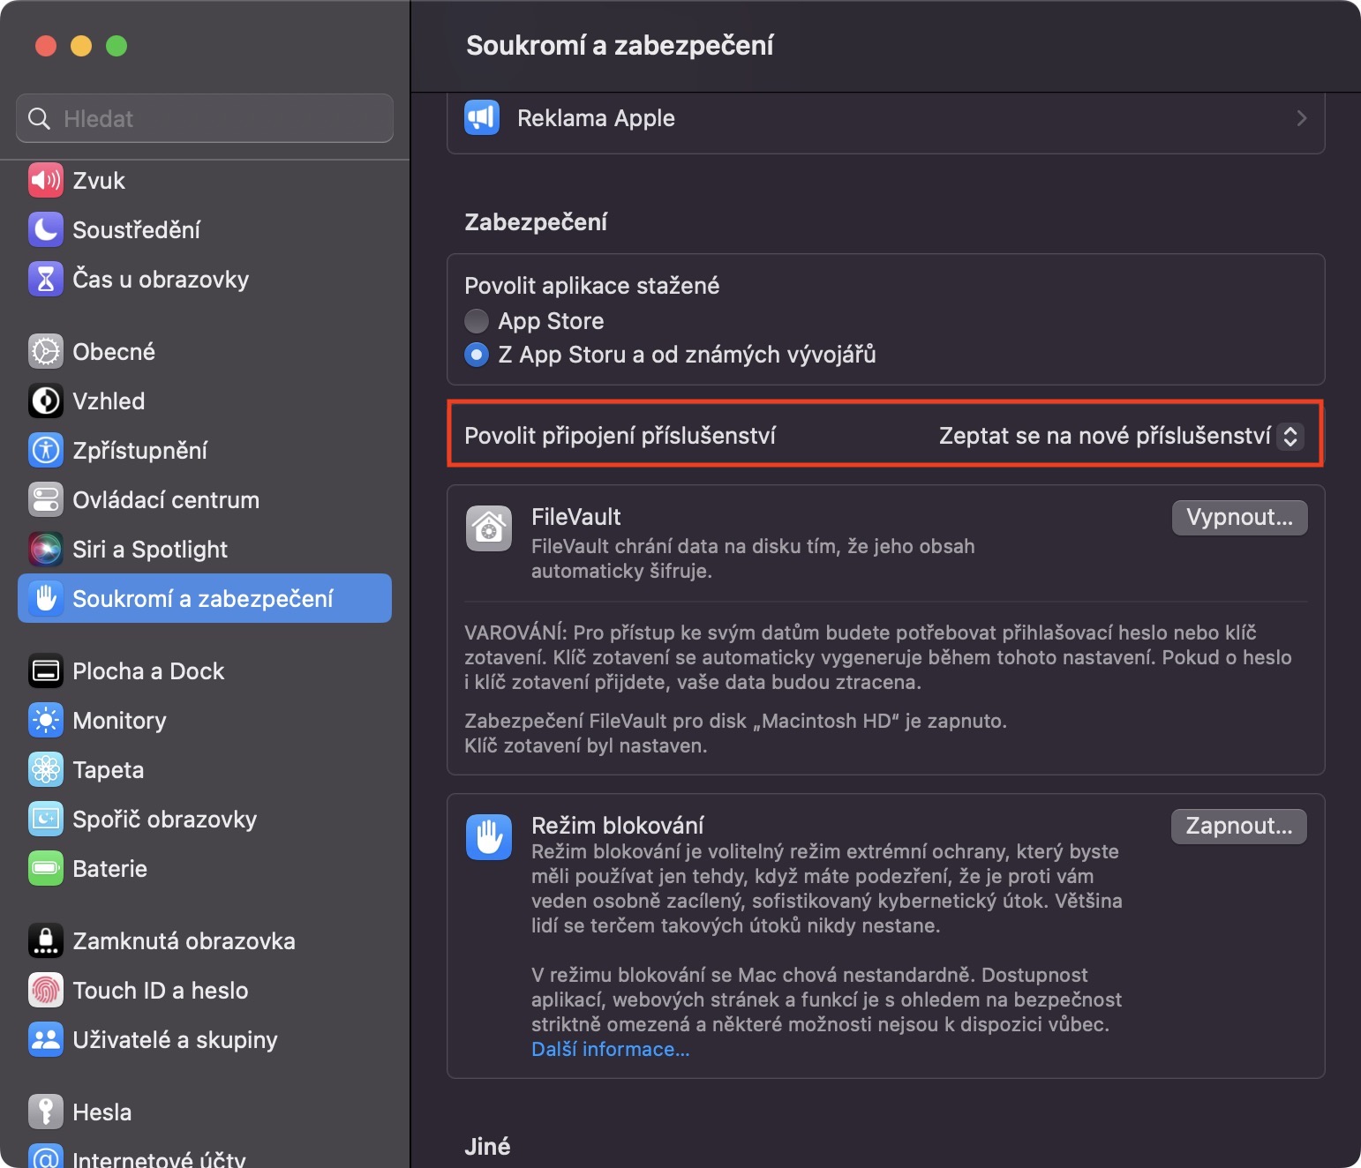The image size is (1361, 1168).
Task: Click the Siri a Spotlight icon
Action: pyautogui.click(x=46, y=550)
